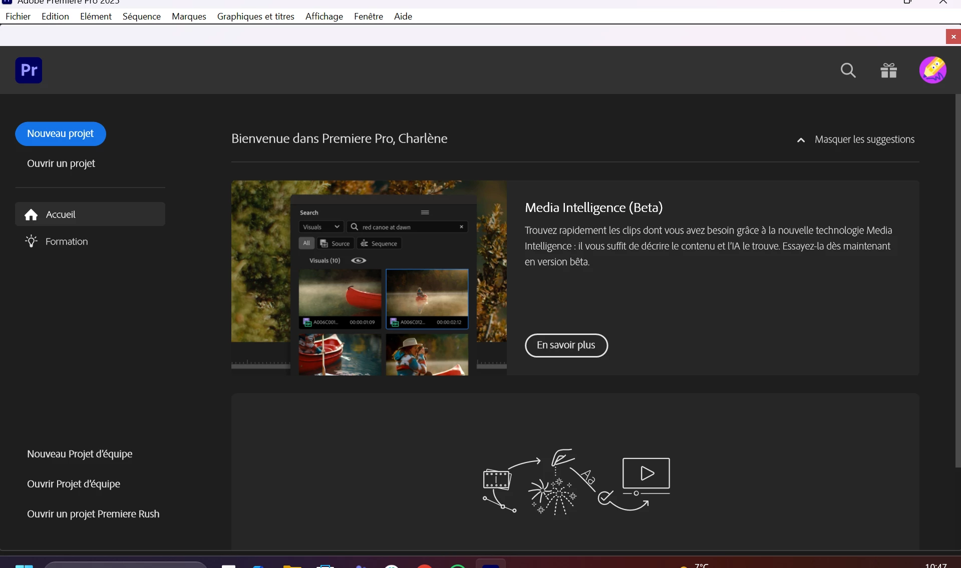Image resolution: width=961 pixels, height=568 pixels.
Task: Click the Bienvenue dans Premiere Pro, Charlène title
Action: pyautogui.click(x=339, y=138)
